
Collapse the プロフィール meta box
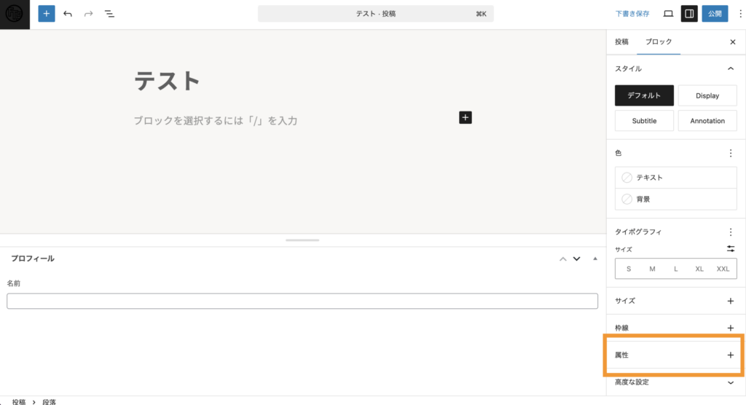pos(594,259)
